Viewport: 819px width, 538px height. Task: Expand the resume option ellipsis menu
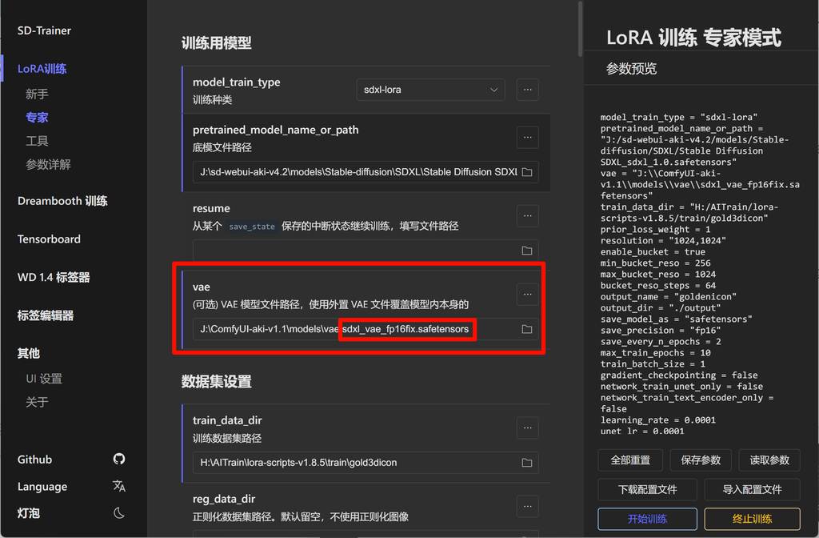[x=527, y=215]
